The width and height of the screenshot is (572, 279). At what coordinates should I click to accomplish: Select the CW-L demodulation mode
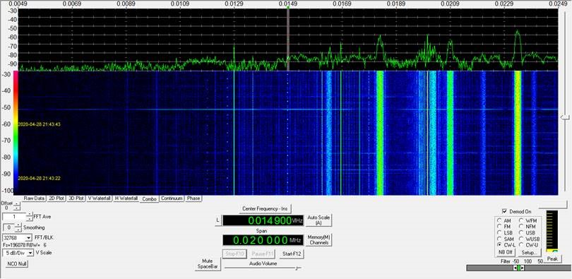499,244
